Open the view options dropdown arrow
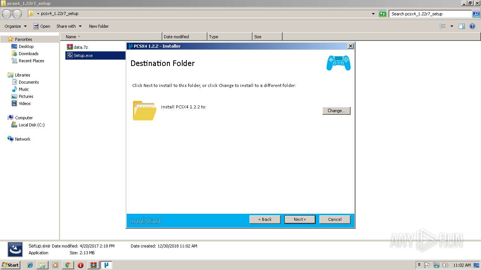 tap(452, 26)
